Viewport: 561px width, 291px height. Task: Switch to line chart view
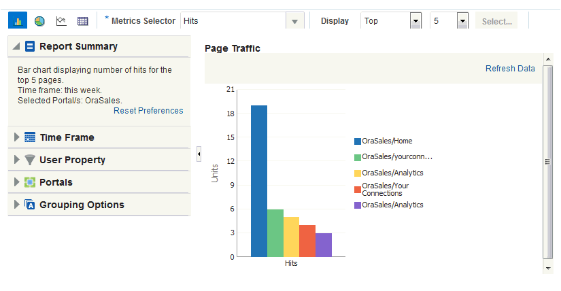(61, 21)
